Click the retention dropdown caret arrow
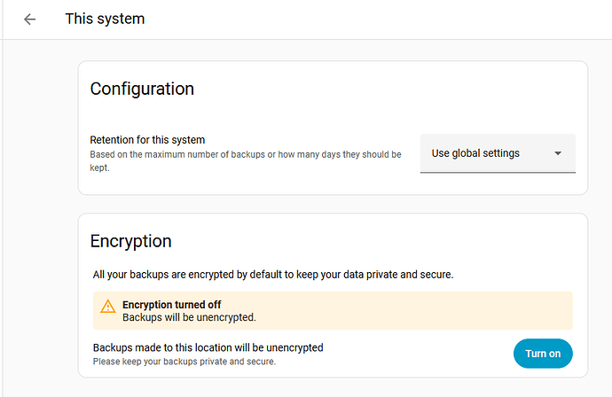612x397 pixels. 558,153
